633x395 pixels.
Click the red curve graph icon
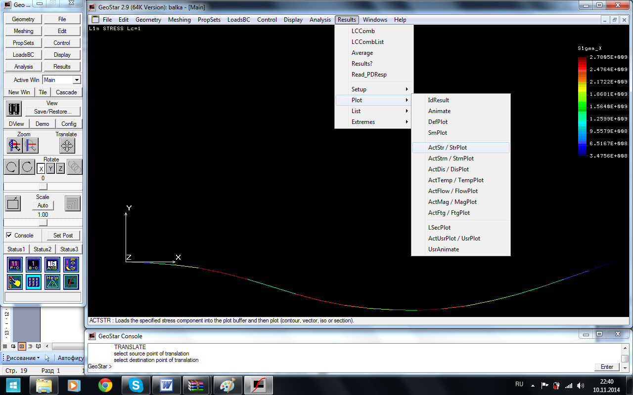click(x=71, y=281)
